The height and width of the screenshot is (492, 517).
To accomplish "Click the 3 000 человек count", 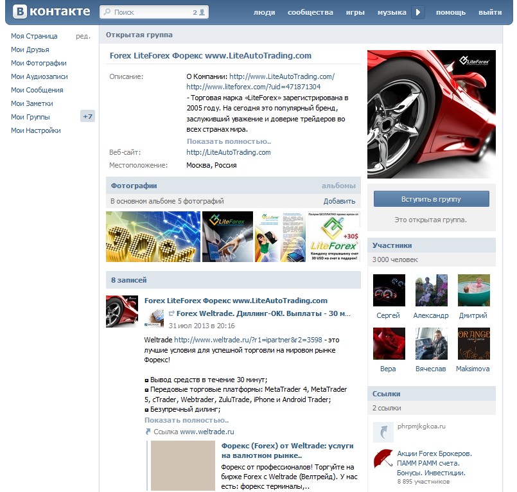I will pyautogui.click(x=395, y=260).
